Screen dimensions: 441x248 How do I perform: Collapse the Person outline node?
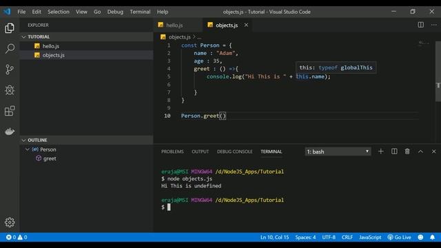(x=28, y=149)
